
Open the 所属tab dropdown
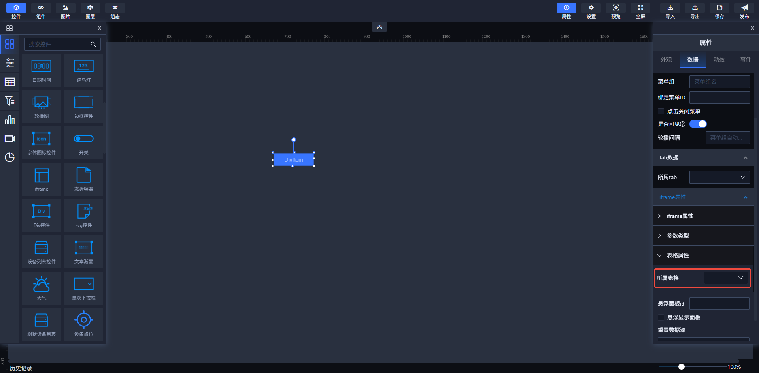point(719,177)
